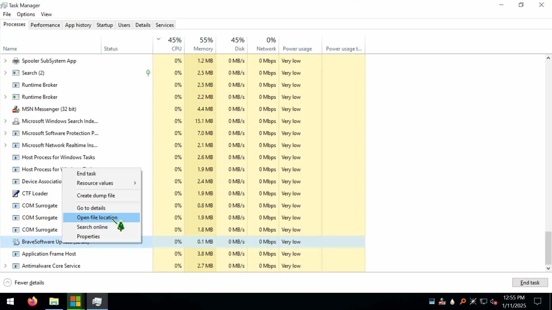Click the Microsoft Windows Search Indexer icon
Screen dimensions: 552x310
click(16, 121)
